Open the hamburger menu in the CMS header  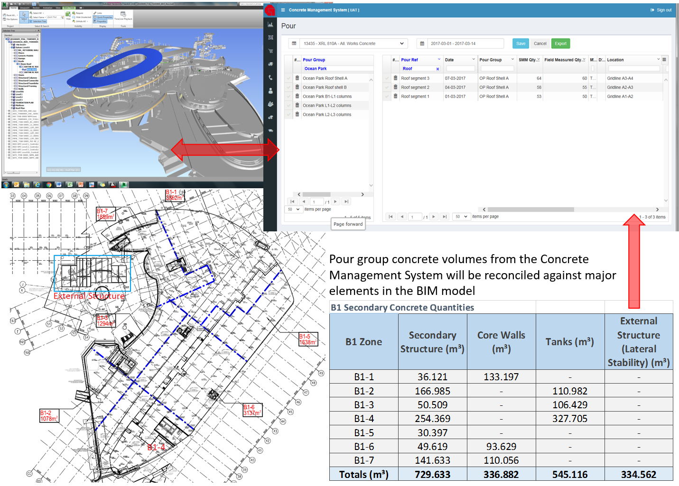[283, 9]
